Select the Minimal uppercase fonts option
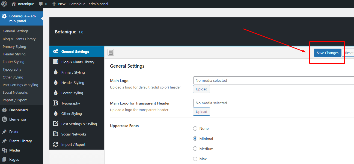Screen dimensions: 354x164 195,138
